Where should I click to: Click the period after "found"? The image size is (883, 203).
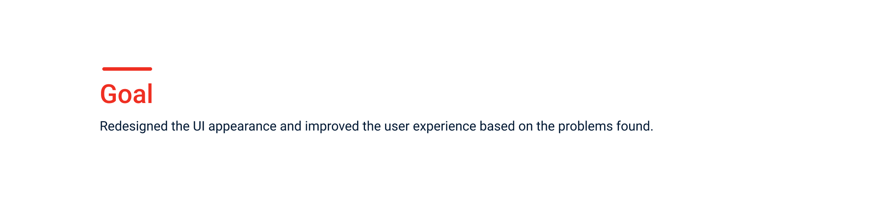pyautogui.click(x=652, y=130)
